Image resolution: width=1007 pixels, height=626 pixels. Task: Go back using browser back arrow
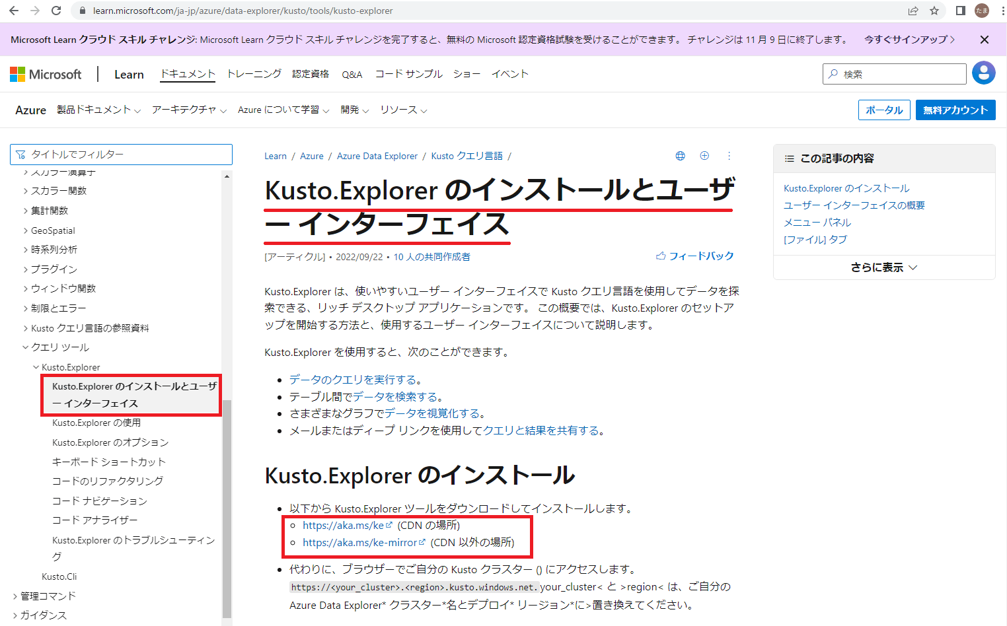[x=14, y=11]
